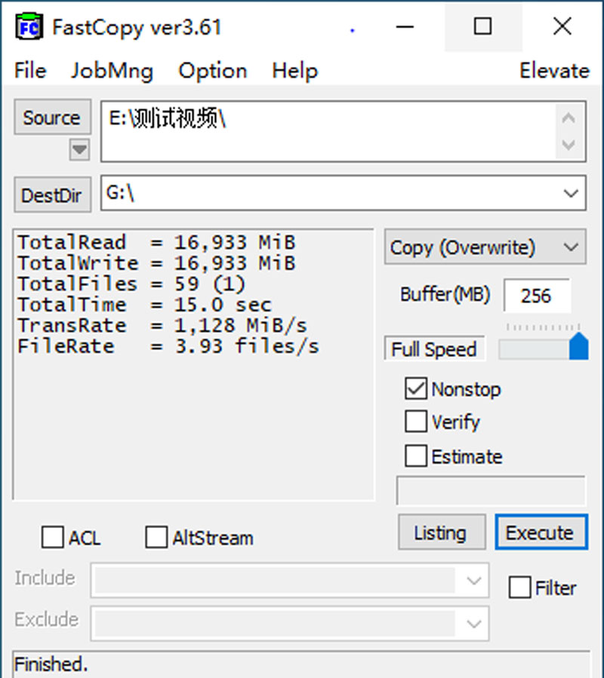Open the Source history dropdown arrow
Screen dimensions: 604x678
click(x=79, y=149)
